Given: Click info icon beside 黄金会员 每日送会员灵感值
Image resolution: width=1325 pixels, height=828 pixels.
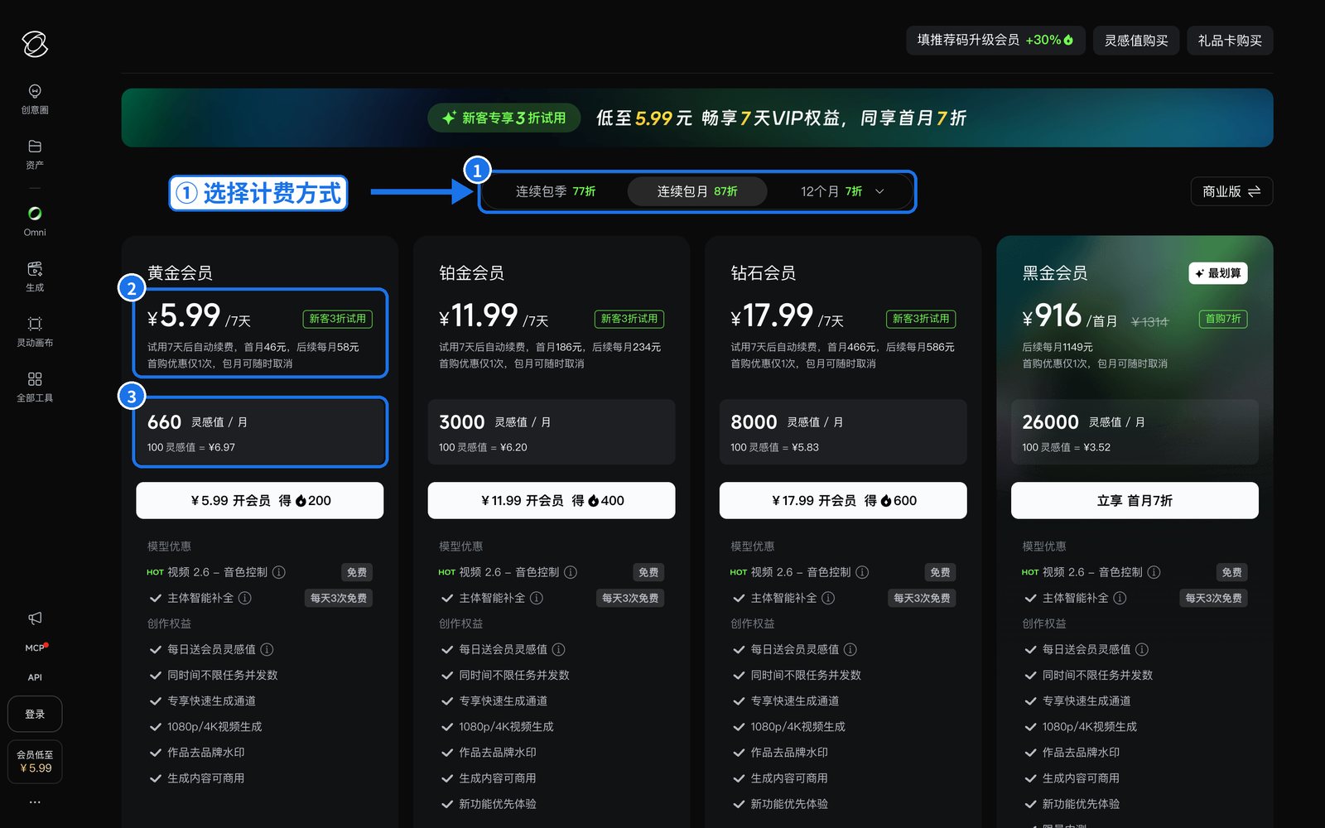Looking at the screenshot, I should (267, 649).
